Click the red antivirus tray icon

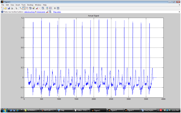pyautogui.click(x=161, y=110)
